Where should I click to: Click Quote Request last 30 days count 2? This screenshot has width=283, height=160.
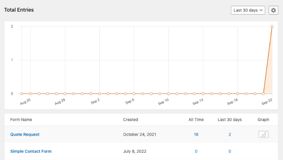[230, 135]
